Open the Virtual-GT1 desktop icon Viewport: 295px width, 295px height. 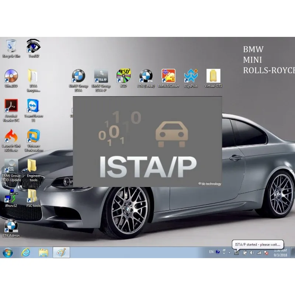214,79
